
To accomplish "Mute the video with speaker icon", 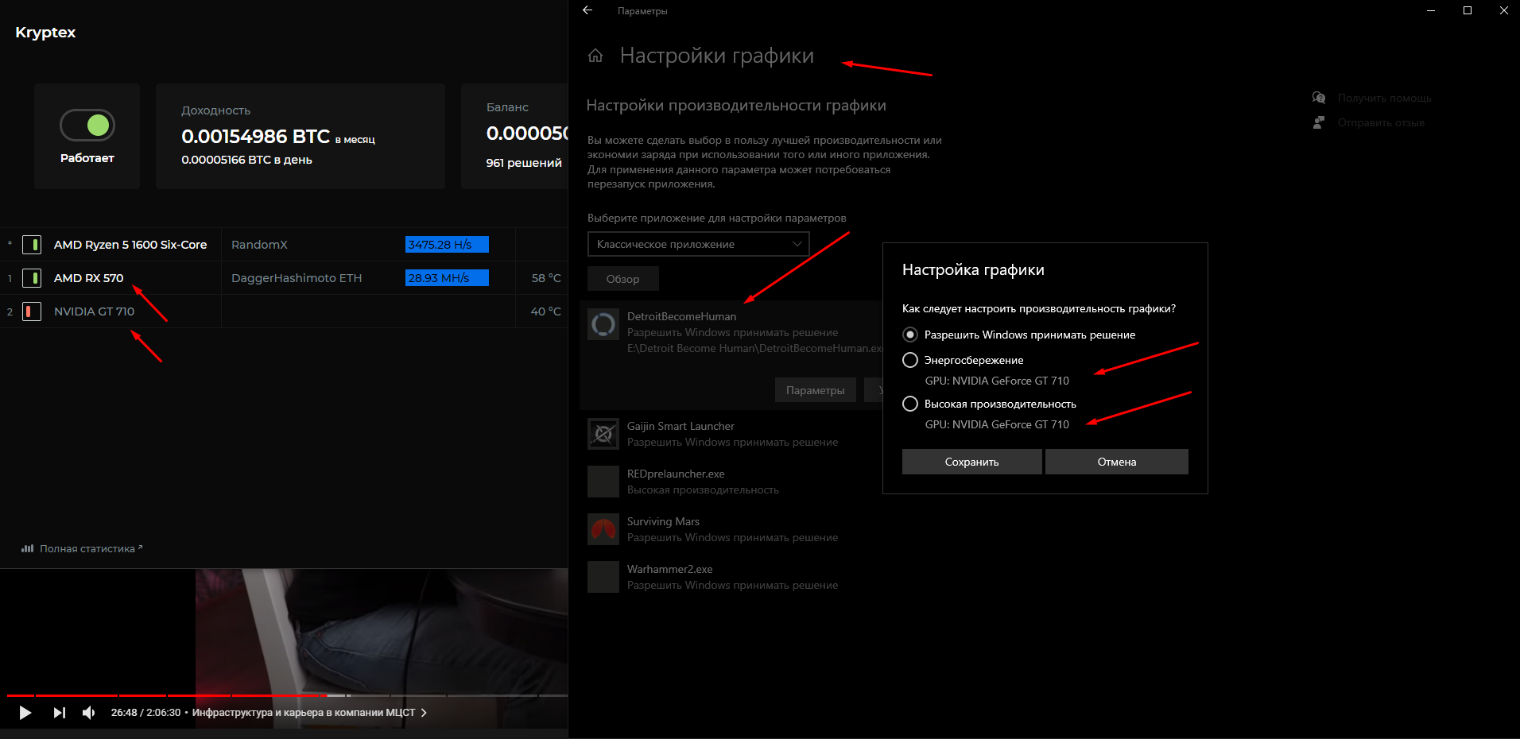I will click(89, 713).
